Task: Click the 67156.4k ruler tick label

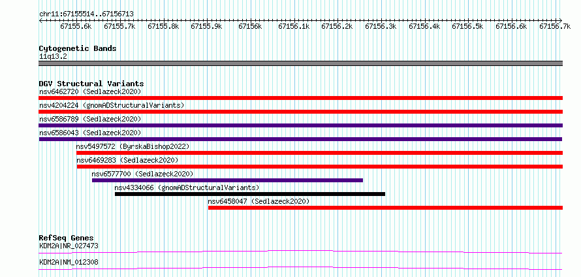Action: pos(424,26)
